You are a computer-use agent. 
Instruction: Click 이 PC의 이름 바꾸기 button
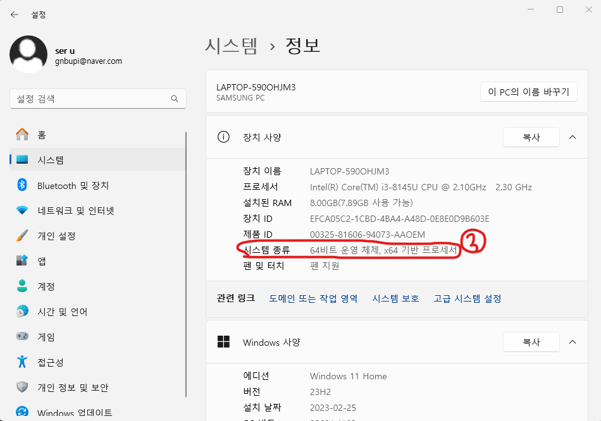pos(528,92)
